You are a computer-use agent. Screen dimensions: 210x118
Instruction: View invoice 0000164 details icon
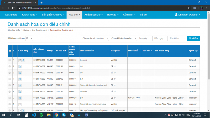[x=20, y=73]
